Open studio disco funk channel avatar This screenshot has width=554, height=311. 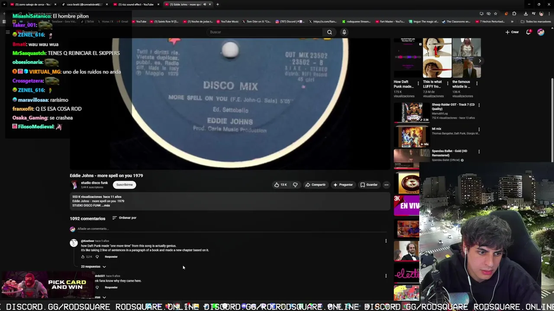tap(74, 185)
